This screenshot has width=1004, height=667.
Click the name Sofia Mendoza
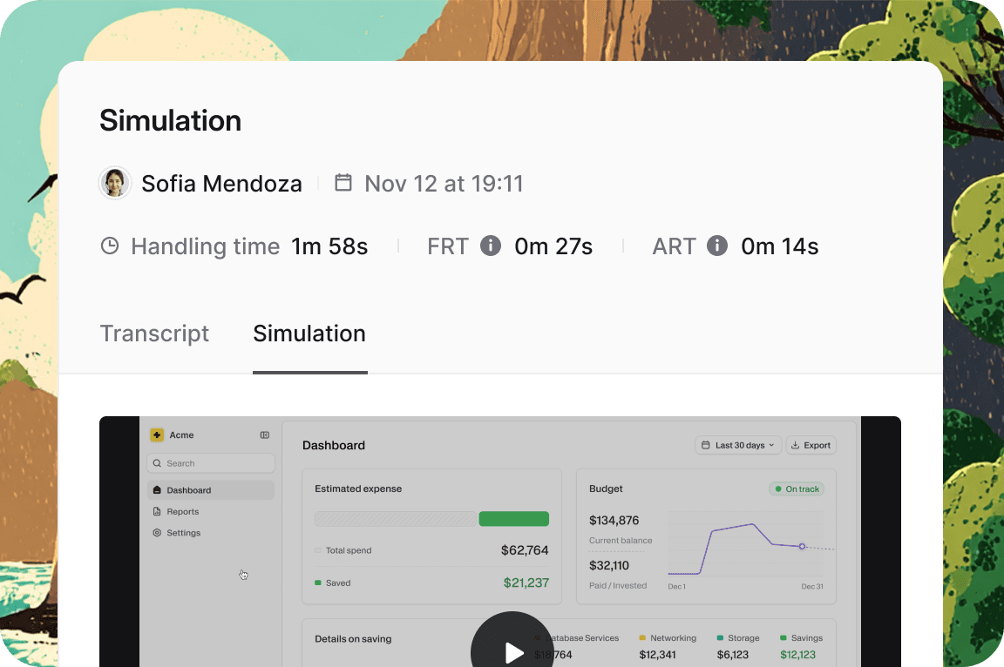[x=221, y=184]
